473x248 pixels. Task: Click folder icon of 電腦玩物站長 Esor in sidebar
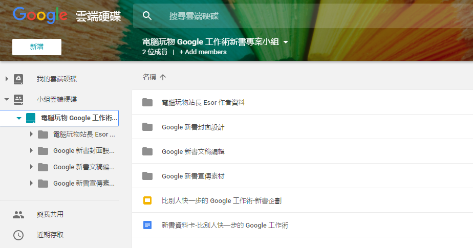(x=43, y=134)
